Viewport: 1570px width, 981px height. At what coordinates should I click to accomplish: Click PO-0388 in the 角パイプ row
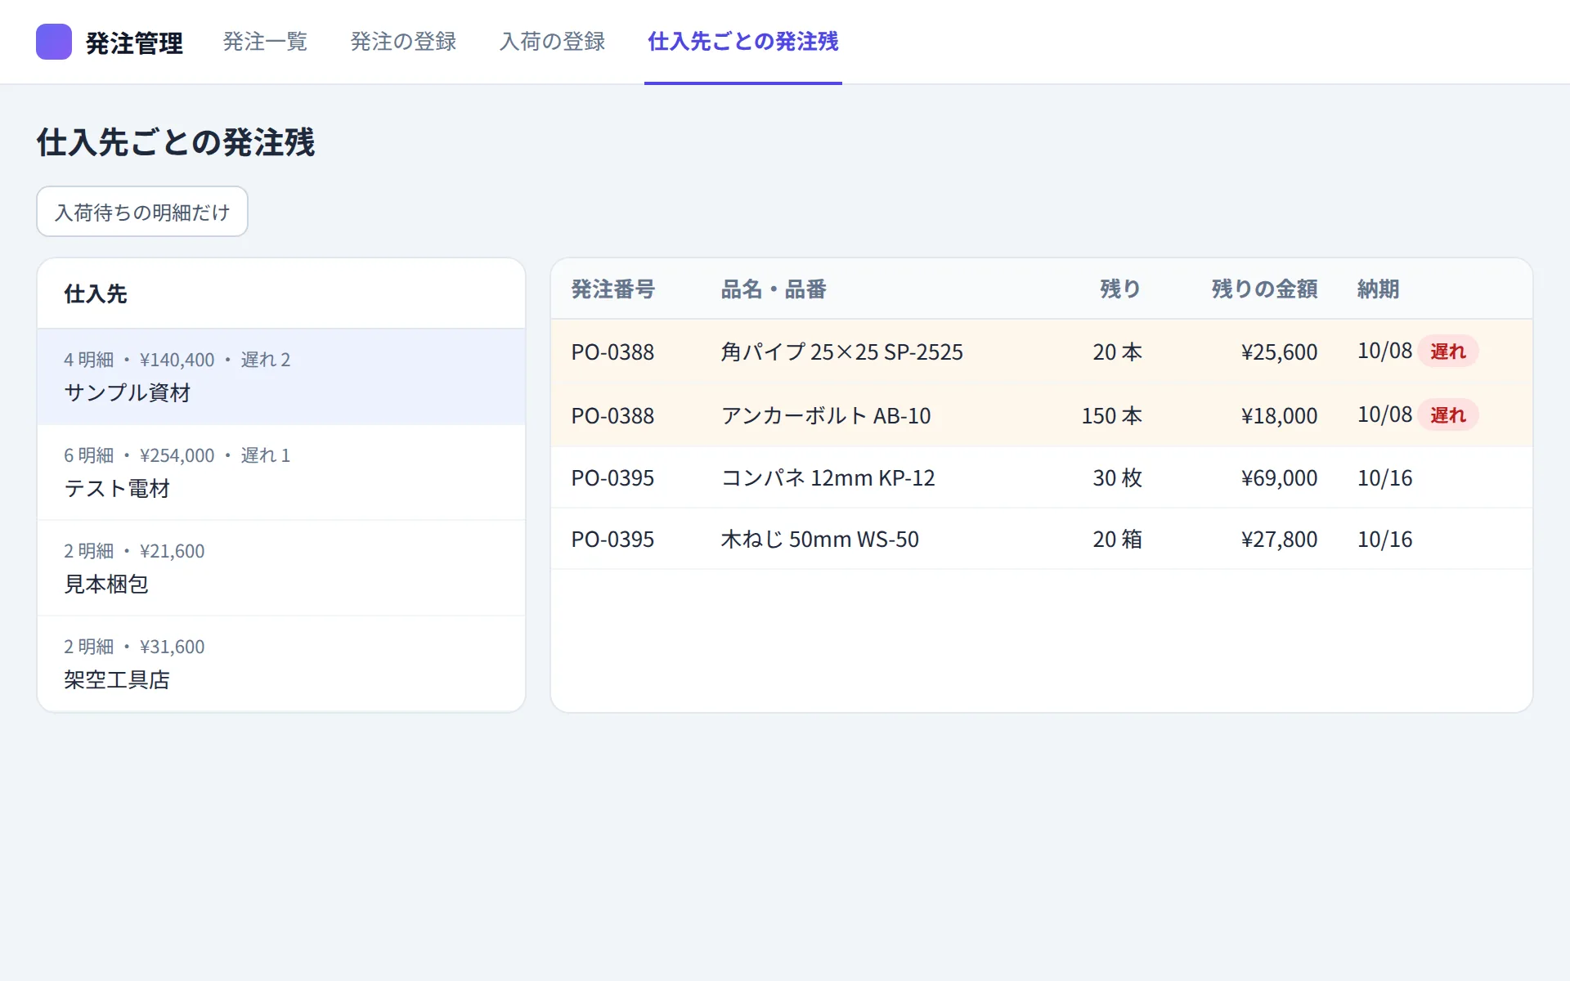tap(612, 352)
